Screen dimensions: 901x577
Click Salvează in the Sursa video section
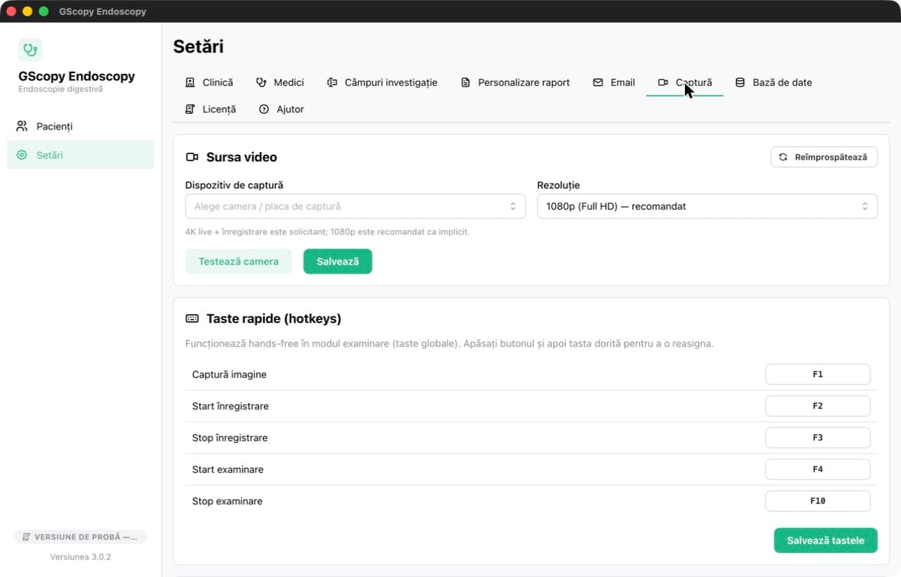pyautogui.click(x=338, y=262)
